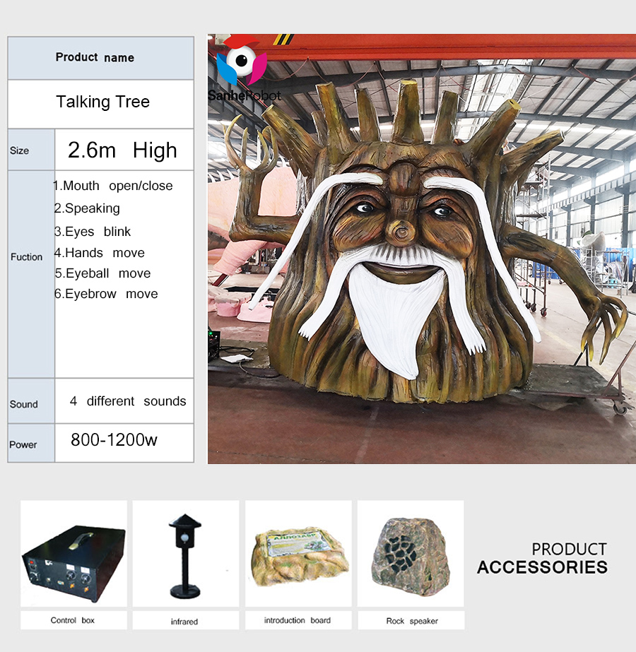This screenshot has height=652, width=636.
Task: Click the introduction board picture
Action: (x=298, y=553)
